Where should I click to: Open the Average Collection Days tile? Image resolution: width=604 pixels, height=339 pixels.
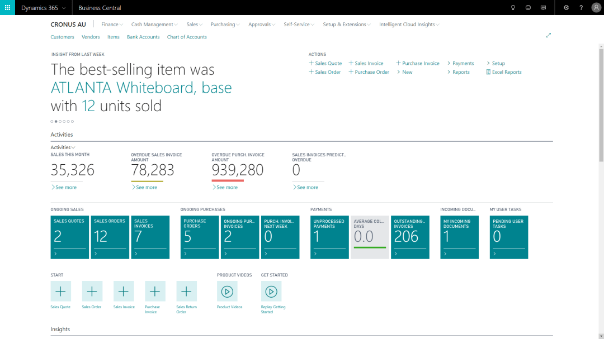(x=370, y=237)
